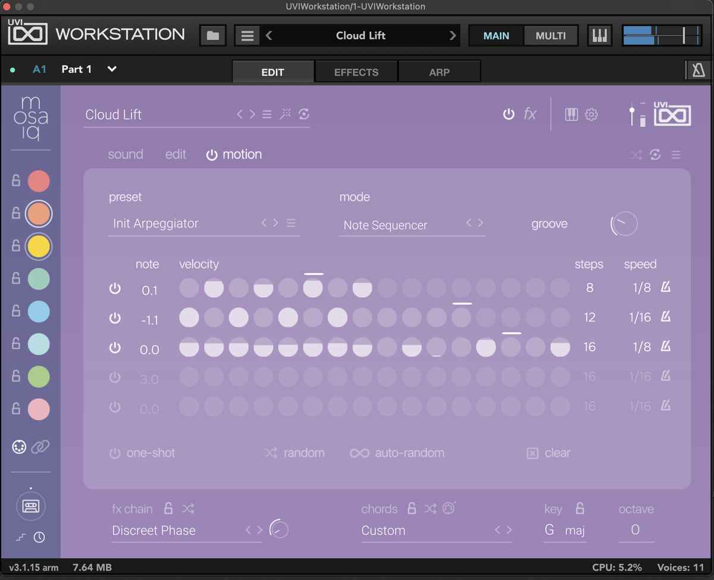Toggle the instrument power button near fx
714x580 pixels.
tap(509, 114)
